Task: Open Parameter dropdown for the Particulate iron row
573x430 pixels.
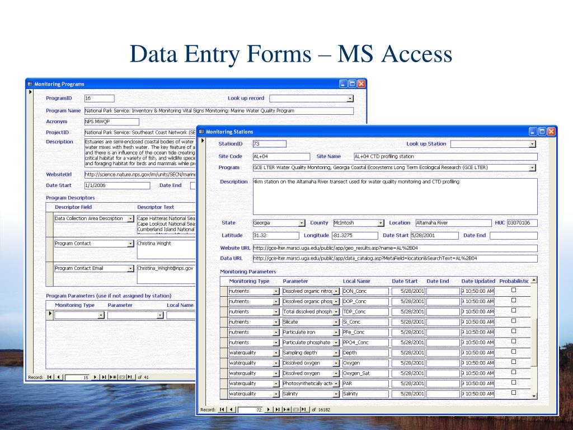Action: pos(336,333)
